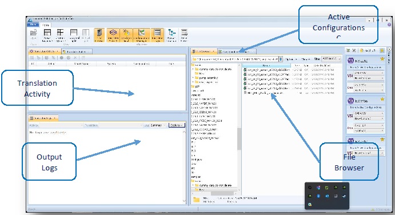Click logs panel scroll-down arrow
The height and width of the screenshot is (215, 395).
pos(185,201)
